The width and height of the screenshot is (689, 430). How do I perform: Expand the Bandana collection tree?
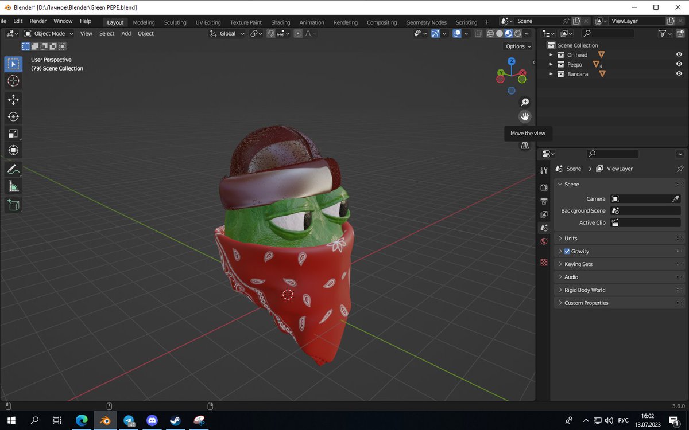tap(551, 74)
